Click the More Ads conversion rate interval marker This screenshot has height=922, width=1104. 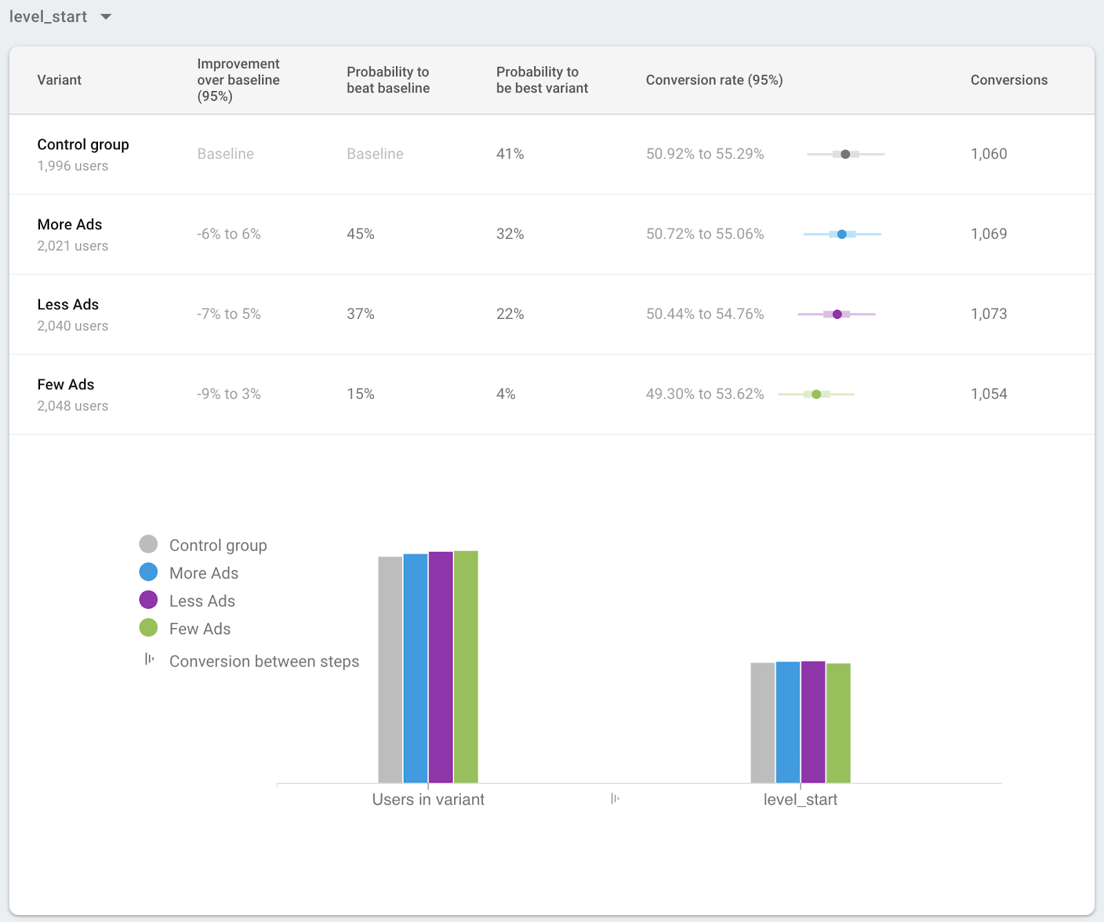coord(842,235)
